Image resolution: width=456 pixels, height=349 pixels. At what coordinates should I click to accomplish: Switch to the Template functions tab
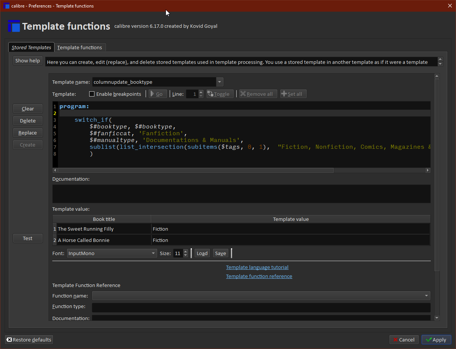80,47
